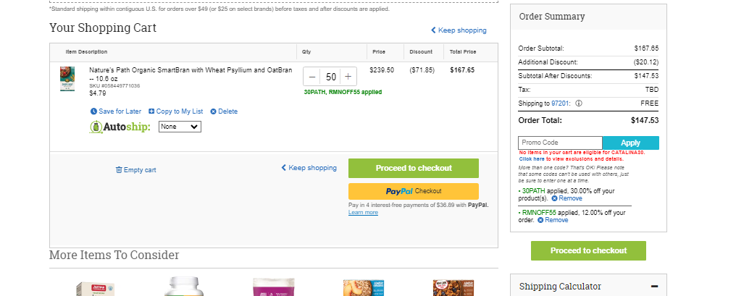Open the Autoship frequency dropdown
The height and width of the screenshot is (296, 736).
(x=180, y=127)
